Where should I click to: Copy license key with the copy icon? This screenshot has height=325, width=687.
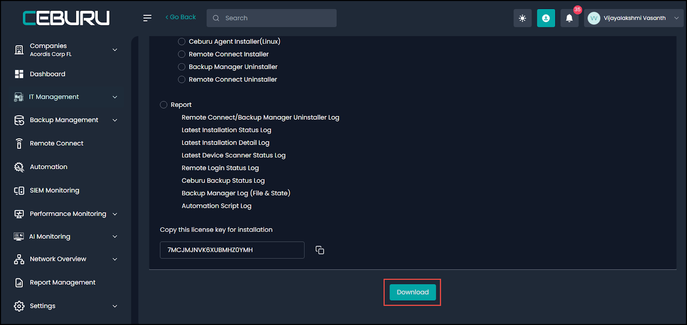pyautogui.click(x=320, y=250)
